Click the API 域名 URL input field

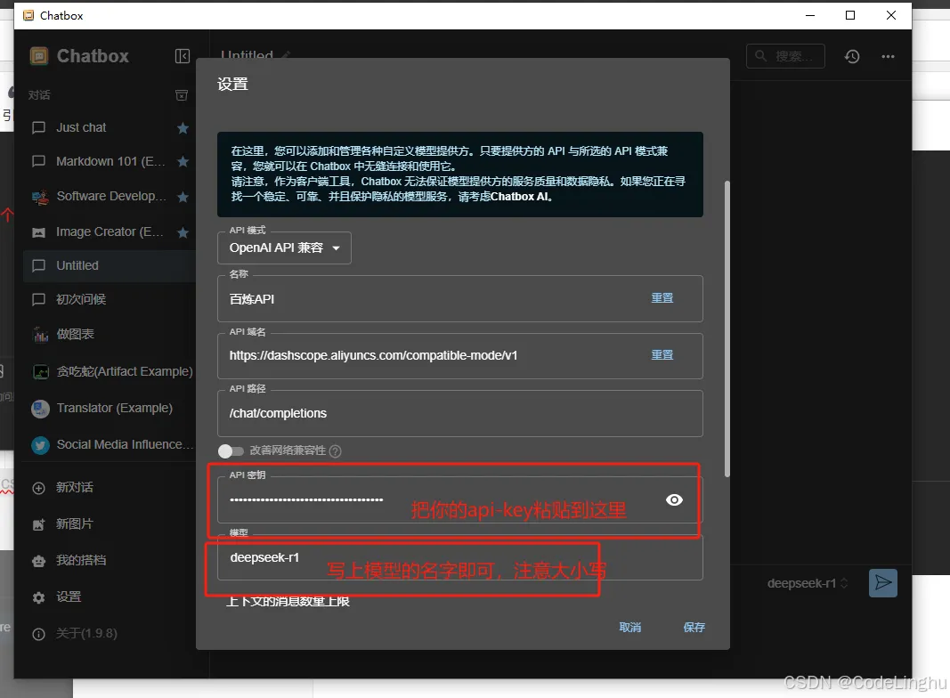pos(459,355)
